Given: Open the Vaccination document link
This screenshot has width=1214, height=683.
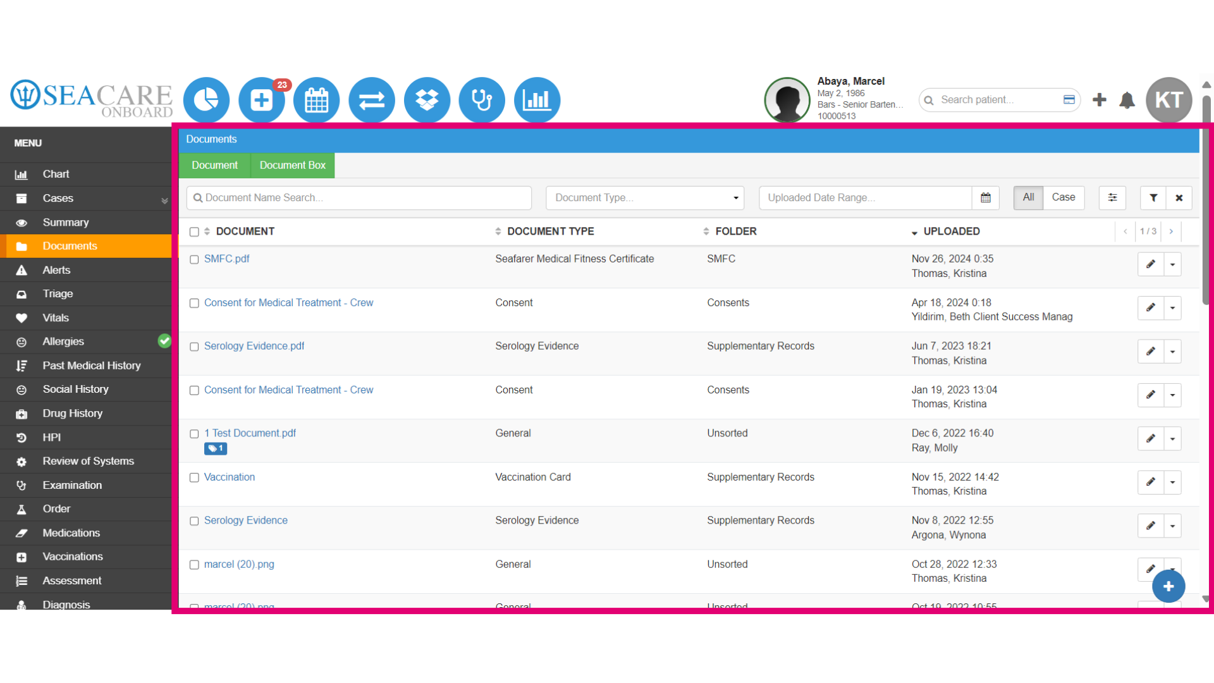Looking at the screenshot, I should point(229,477).
